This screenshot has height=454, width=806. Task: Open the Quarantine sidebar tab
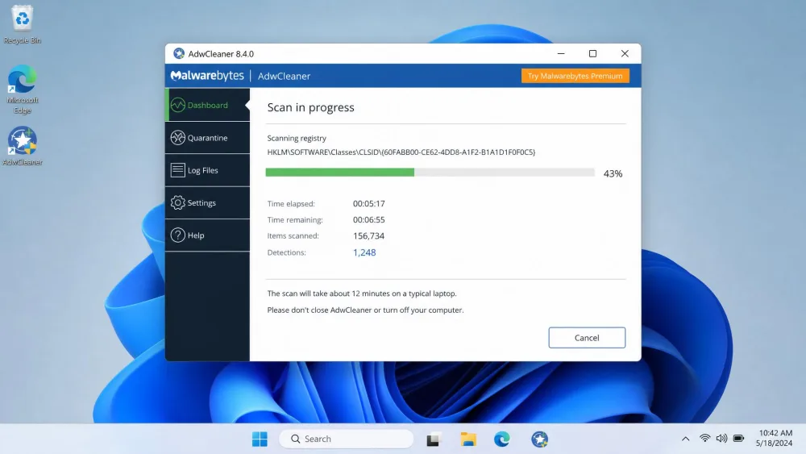pos(207,138)
